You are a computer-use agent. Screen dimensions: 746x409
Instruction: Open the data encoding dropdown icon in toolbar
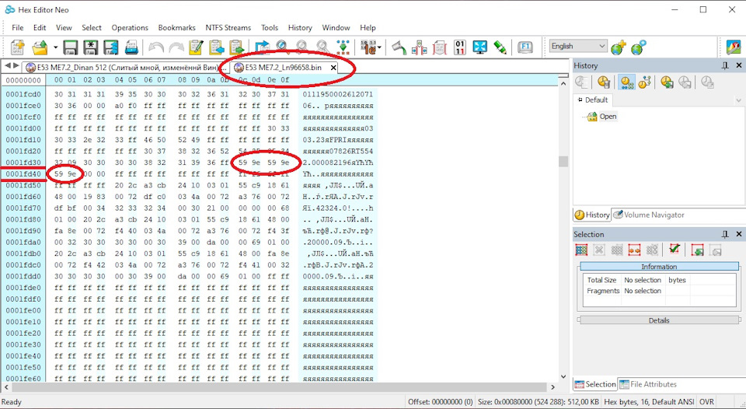point(371,47)
